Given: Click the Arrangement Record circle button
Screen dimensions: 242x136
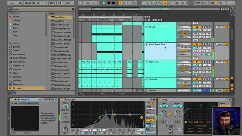Looking at the screenshot, I should pos(113,3).
